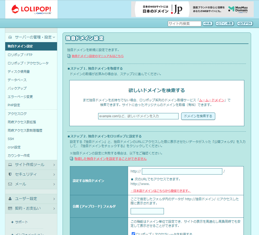Click the MuuMuu Domain logo

(239, 9)
